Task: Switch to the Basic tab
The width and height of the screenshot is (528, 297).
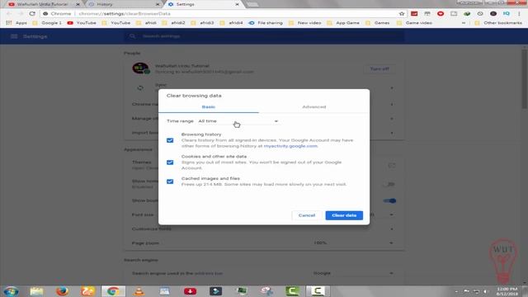Action: tap(209, 106)
